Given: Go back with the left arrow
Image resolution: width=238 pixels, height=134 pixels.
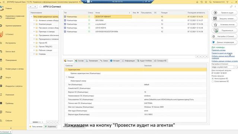Looking at the screenshot, I should [30, 7].
